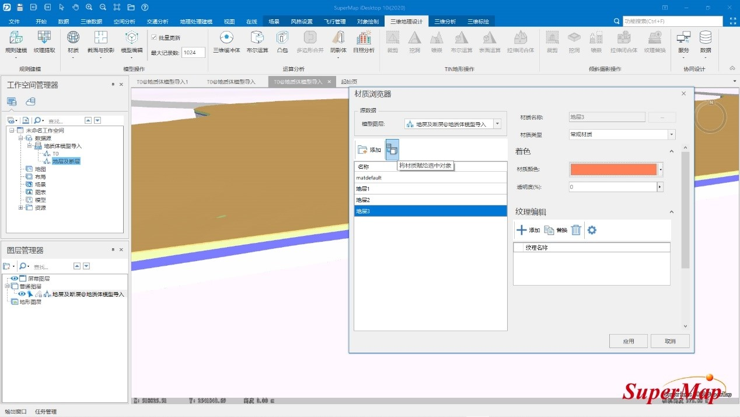
Task: Click the 取消 button
Action: (670, 341)
